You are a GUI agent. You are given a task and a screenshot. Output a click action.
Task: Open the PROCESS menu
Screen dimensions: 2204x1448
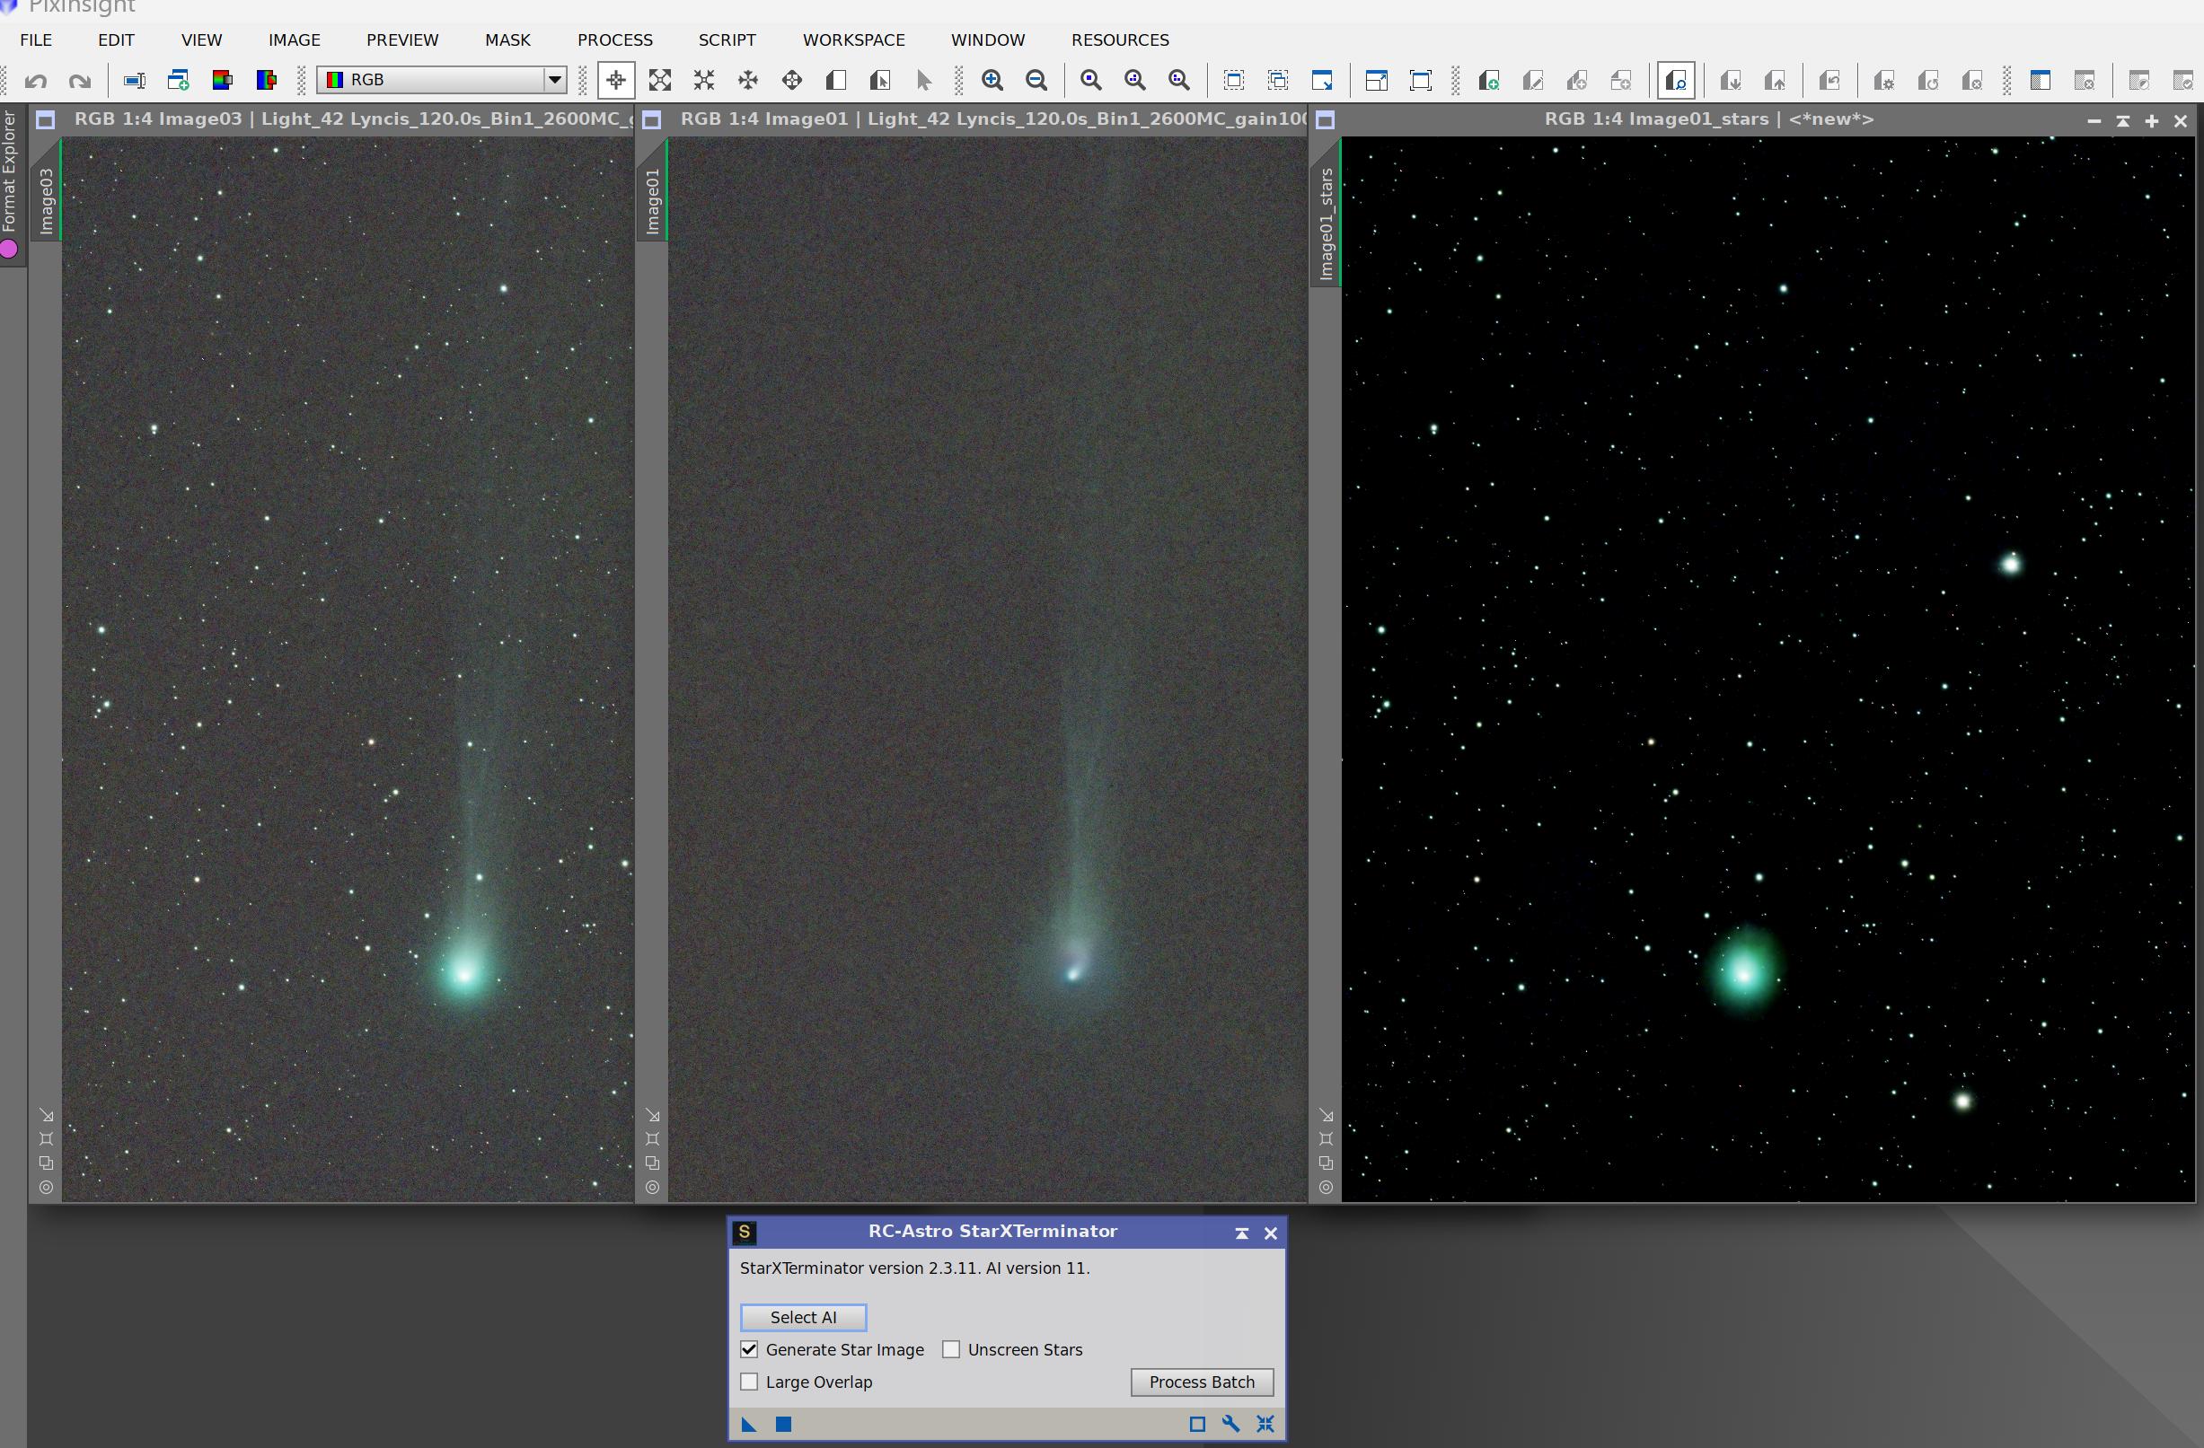click(615, 39)
